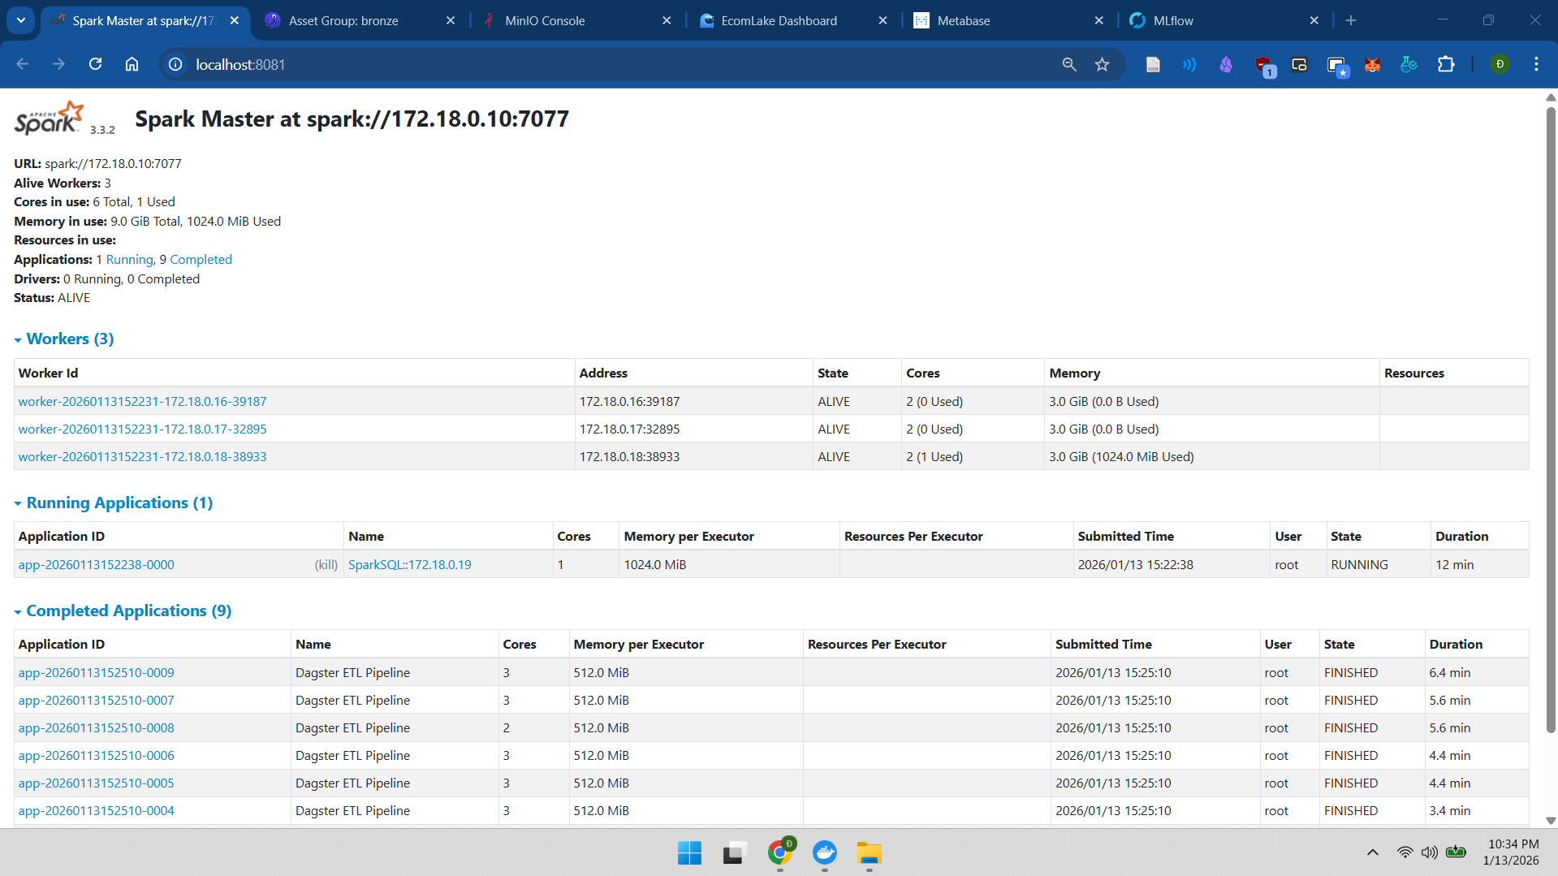Open the zoom magnifier in address bar

(1069, 64)
